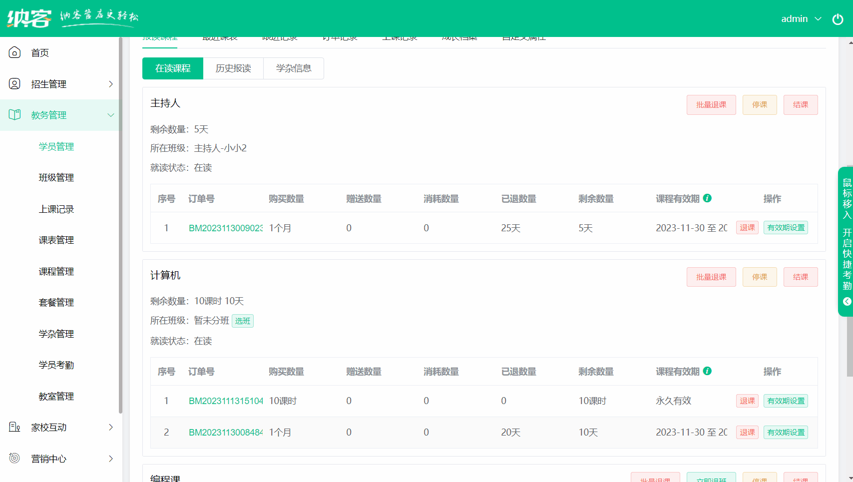The width and height of the screenshot is (853, 482).
Task: Expand the 家校互动 menu section
Action: click(111, 427)
